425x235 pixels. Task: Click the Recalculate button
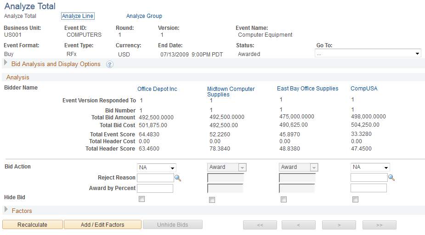pos(33,225)
